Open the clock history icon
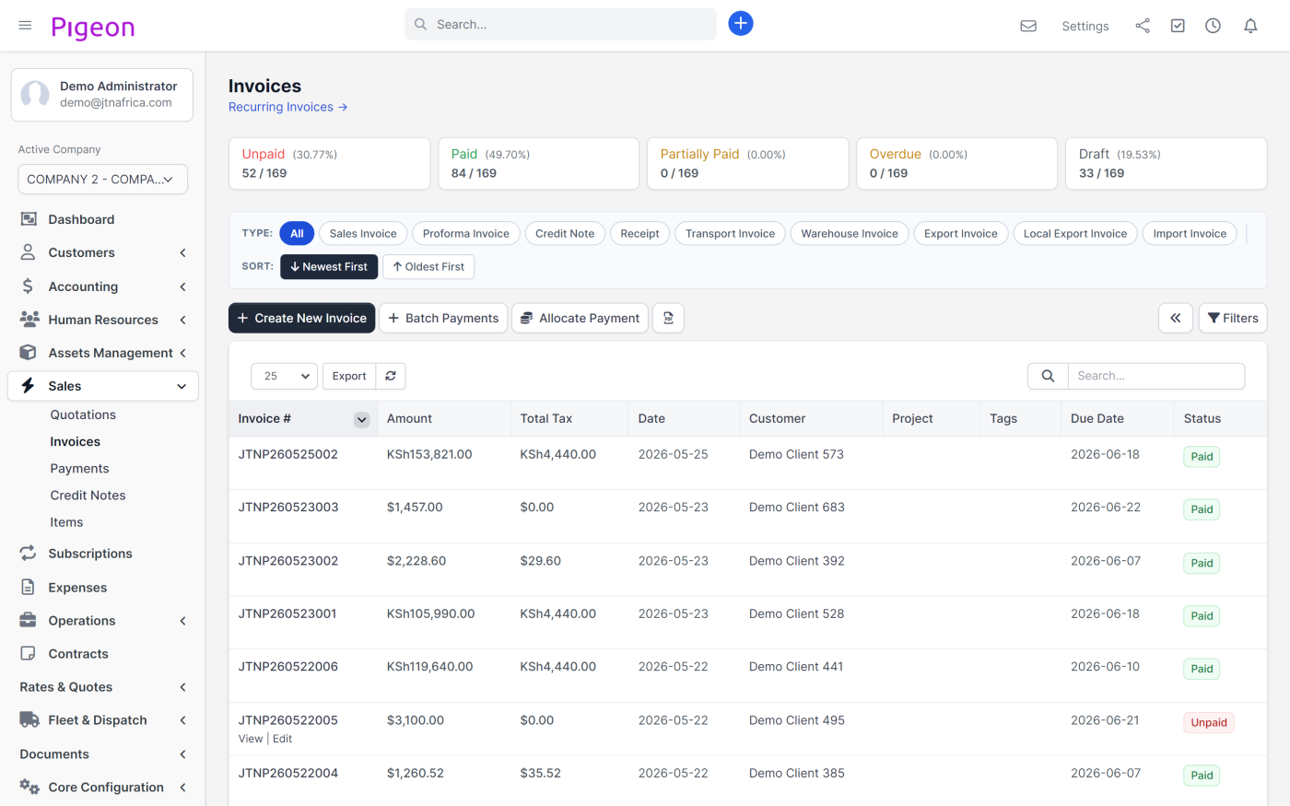 click(1213, 26)
